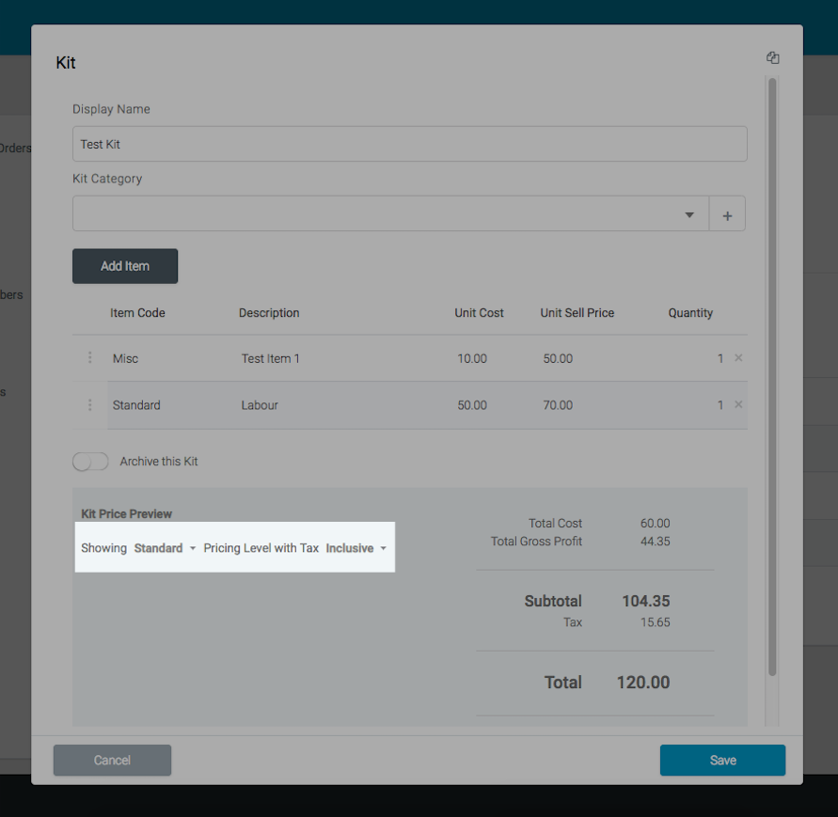The height and width of the screenshot is (817, 838).
Task: Toggle the Archive this Kit switch
Action: (90, 462)
